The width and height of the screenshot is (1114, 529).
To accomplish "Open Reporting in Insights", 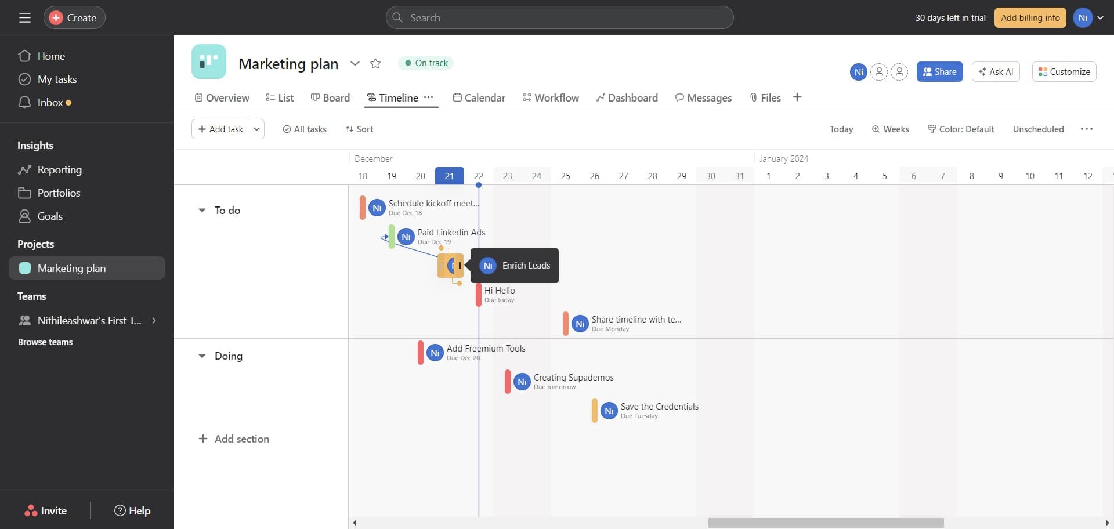I will point(59,170).
